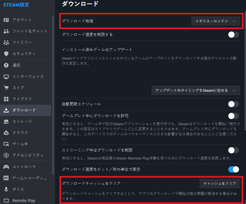Click the ダウンロード page heading
This screenshot has height=204, width=246.
click(x=80, y=4)
